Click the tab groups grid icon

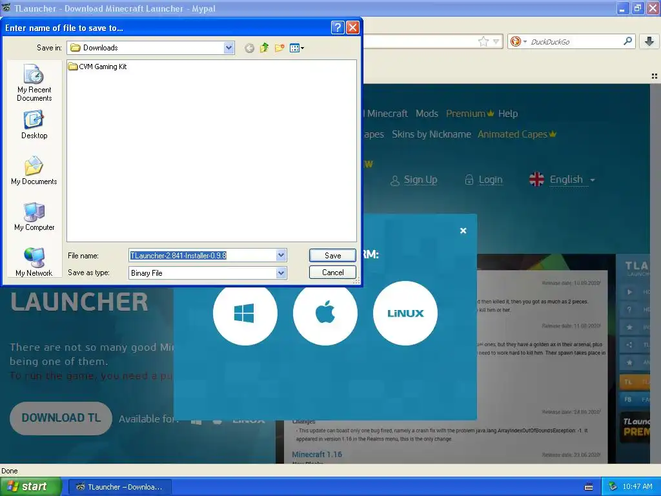click(655, 76)
